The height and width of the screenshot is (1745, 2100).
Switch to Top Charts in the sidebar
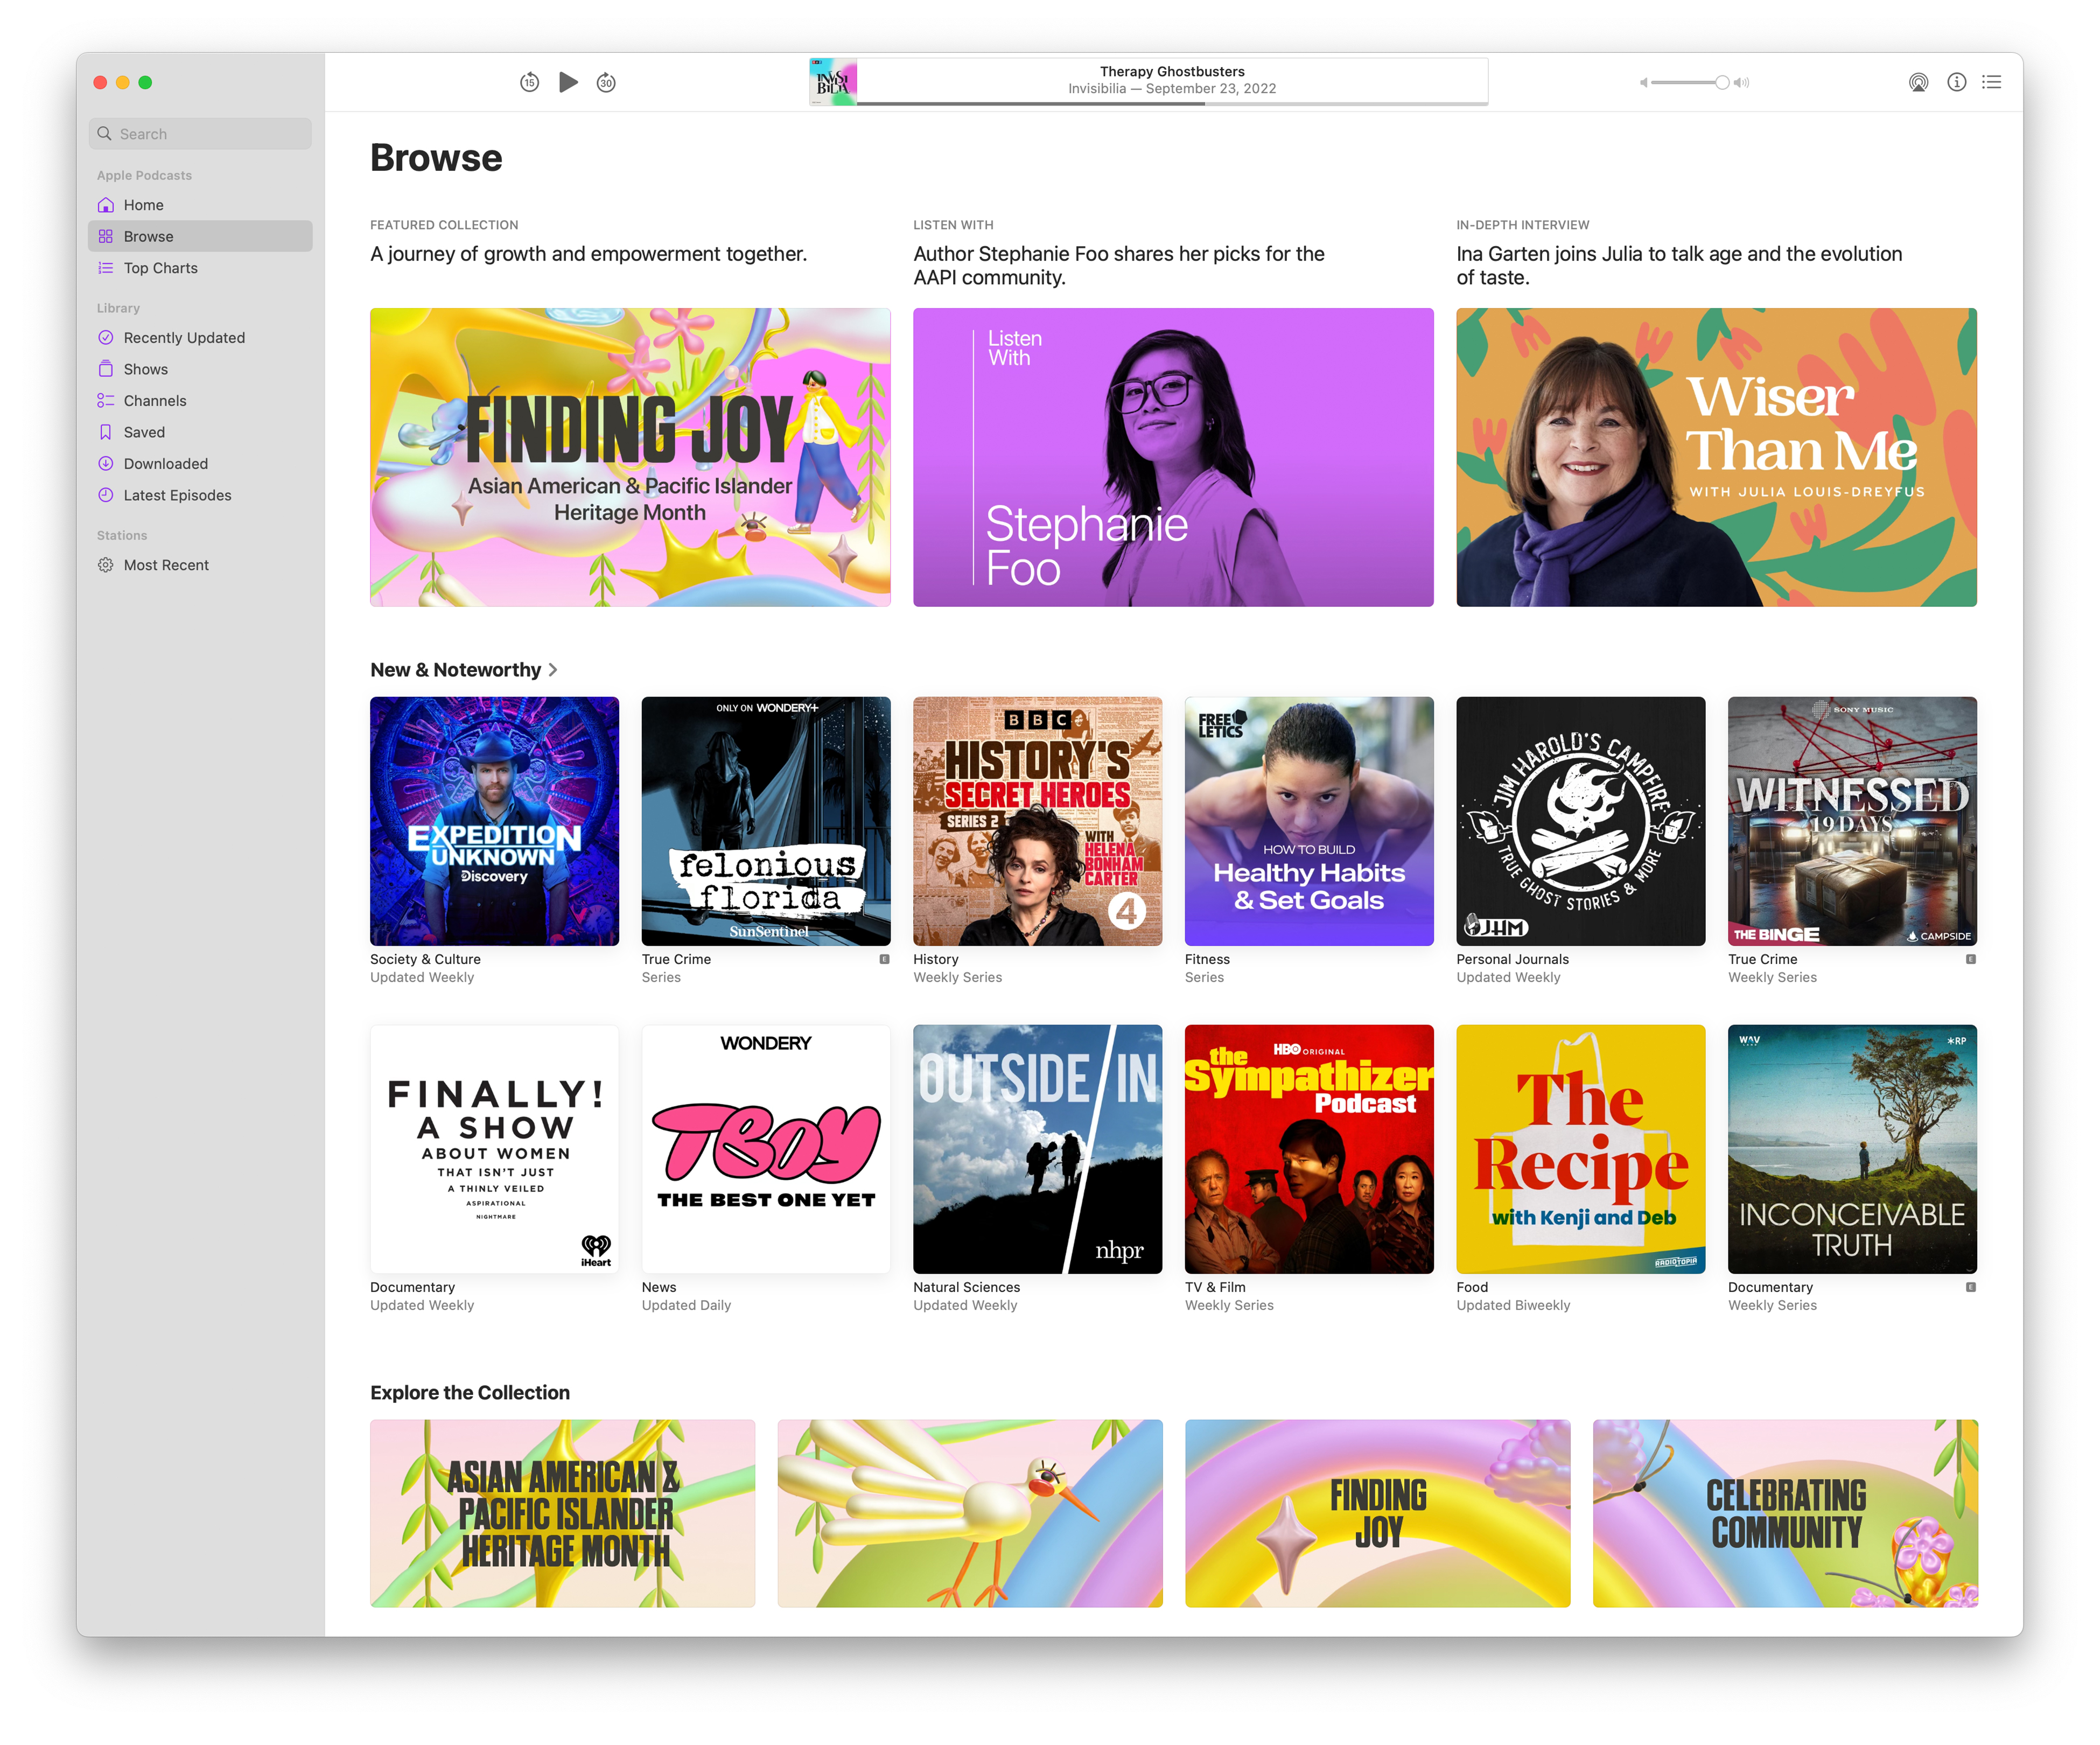pos(160,268)
